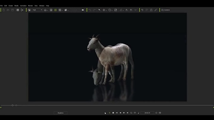Screen dimensions: 214x120
Task: Toggle loop playback icon
Action: point(131,113)
